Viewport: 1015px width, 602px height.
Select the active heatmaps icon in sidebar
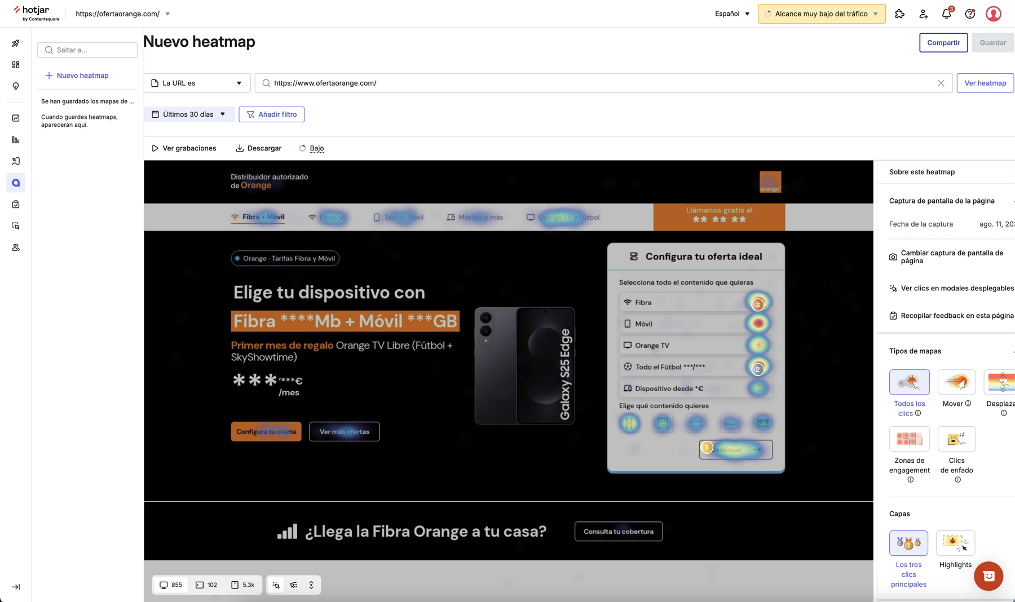pyautogui.click(x=16, y=183)
